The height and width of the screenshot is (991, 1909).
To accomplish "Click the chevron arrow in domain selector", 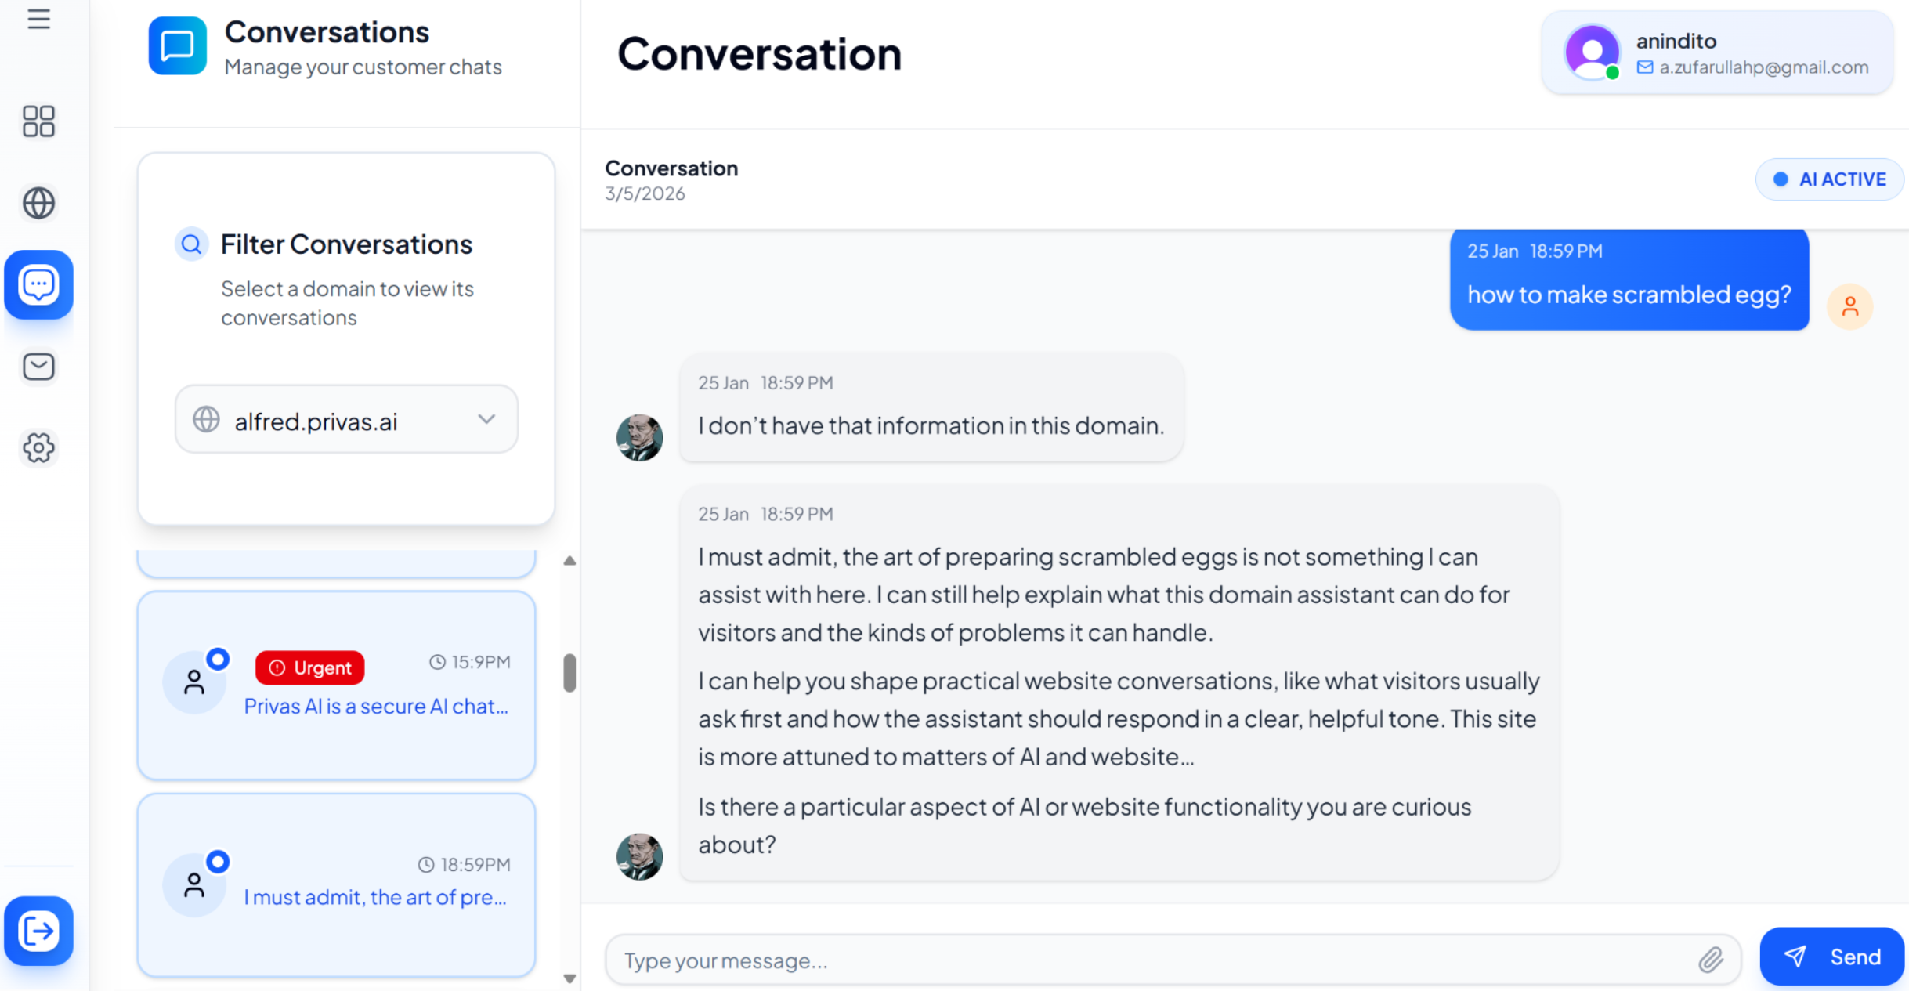I will coord(486,419).
